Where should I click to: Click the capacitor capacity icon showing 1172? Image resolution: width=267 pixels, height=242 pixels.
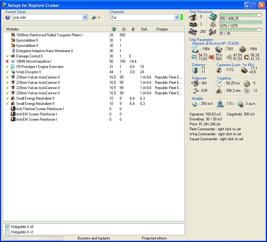tap(219, 70)
